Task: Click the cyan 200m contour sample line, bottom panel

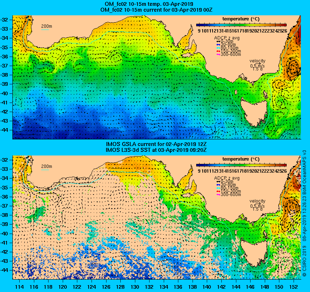Action: (x=45, y=170)
